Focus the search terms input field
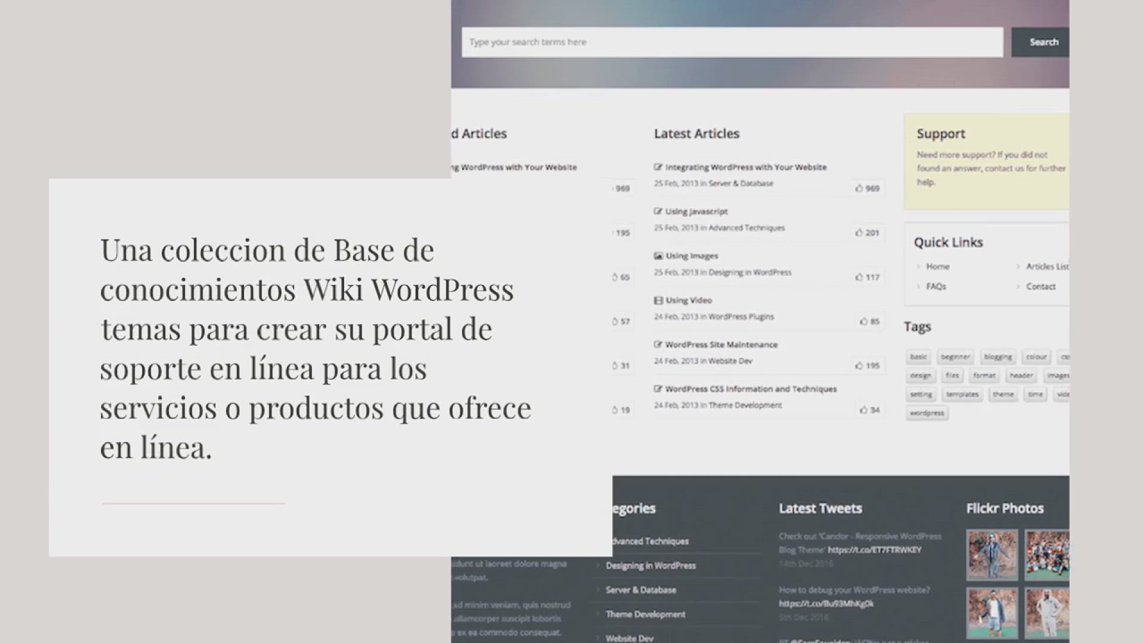Screen dimensions: 1144x643 [x=732, y=42]
